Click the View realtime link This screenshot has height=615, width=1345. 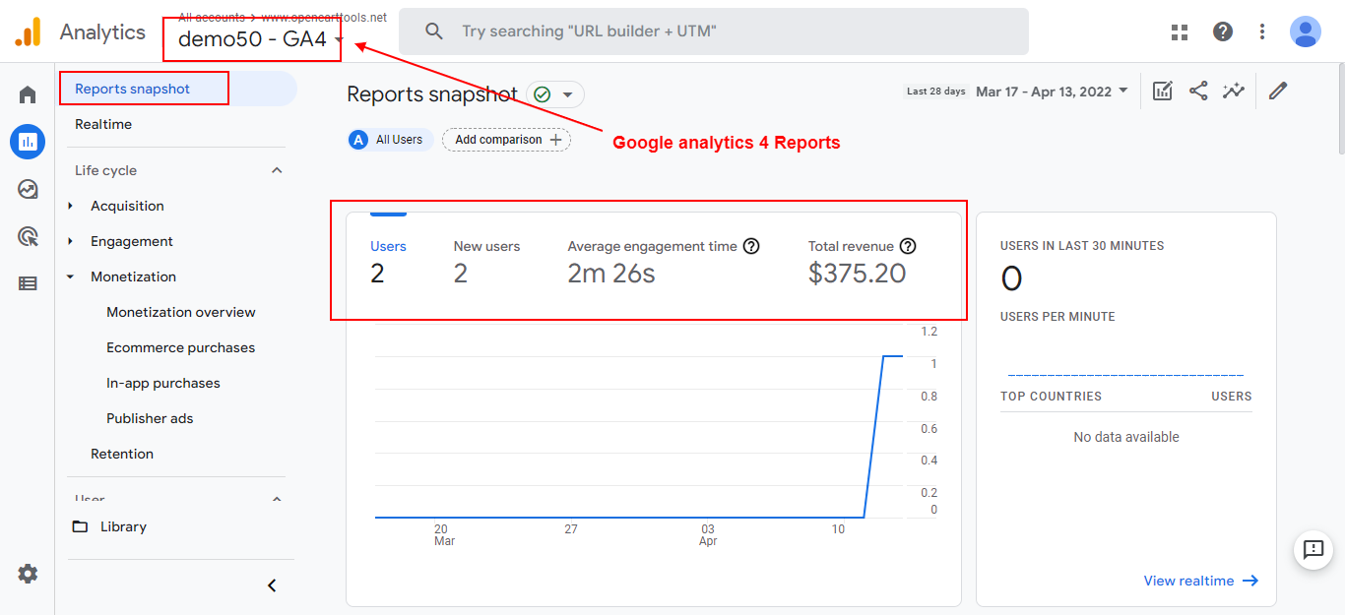pos(1200,581)
